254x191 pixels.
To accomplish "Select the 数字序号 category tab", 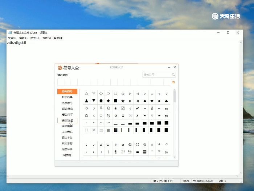I will 67,103.
